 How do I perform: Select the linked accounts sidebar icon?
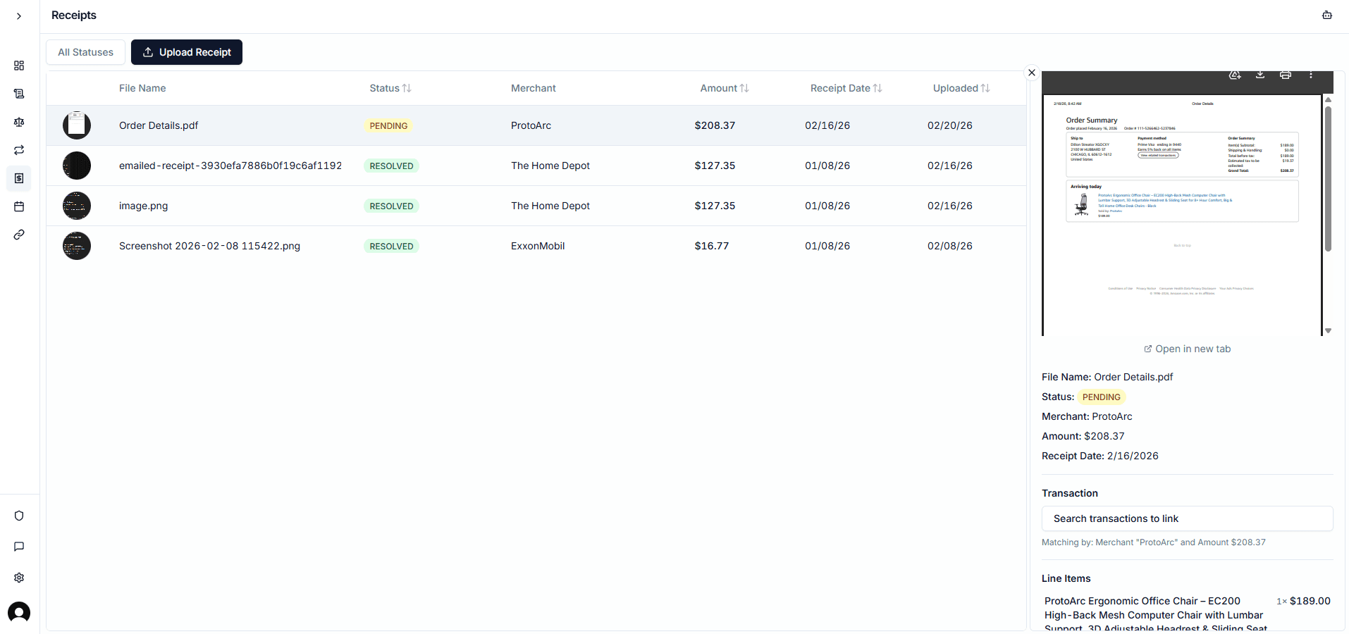click(19, 235)
